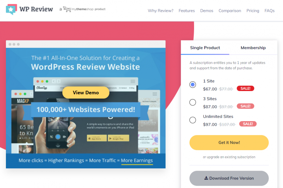Click the MyThemeShop cart logo
Viewport: 283px width, 188px height.
click(x=67, y=9)
